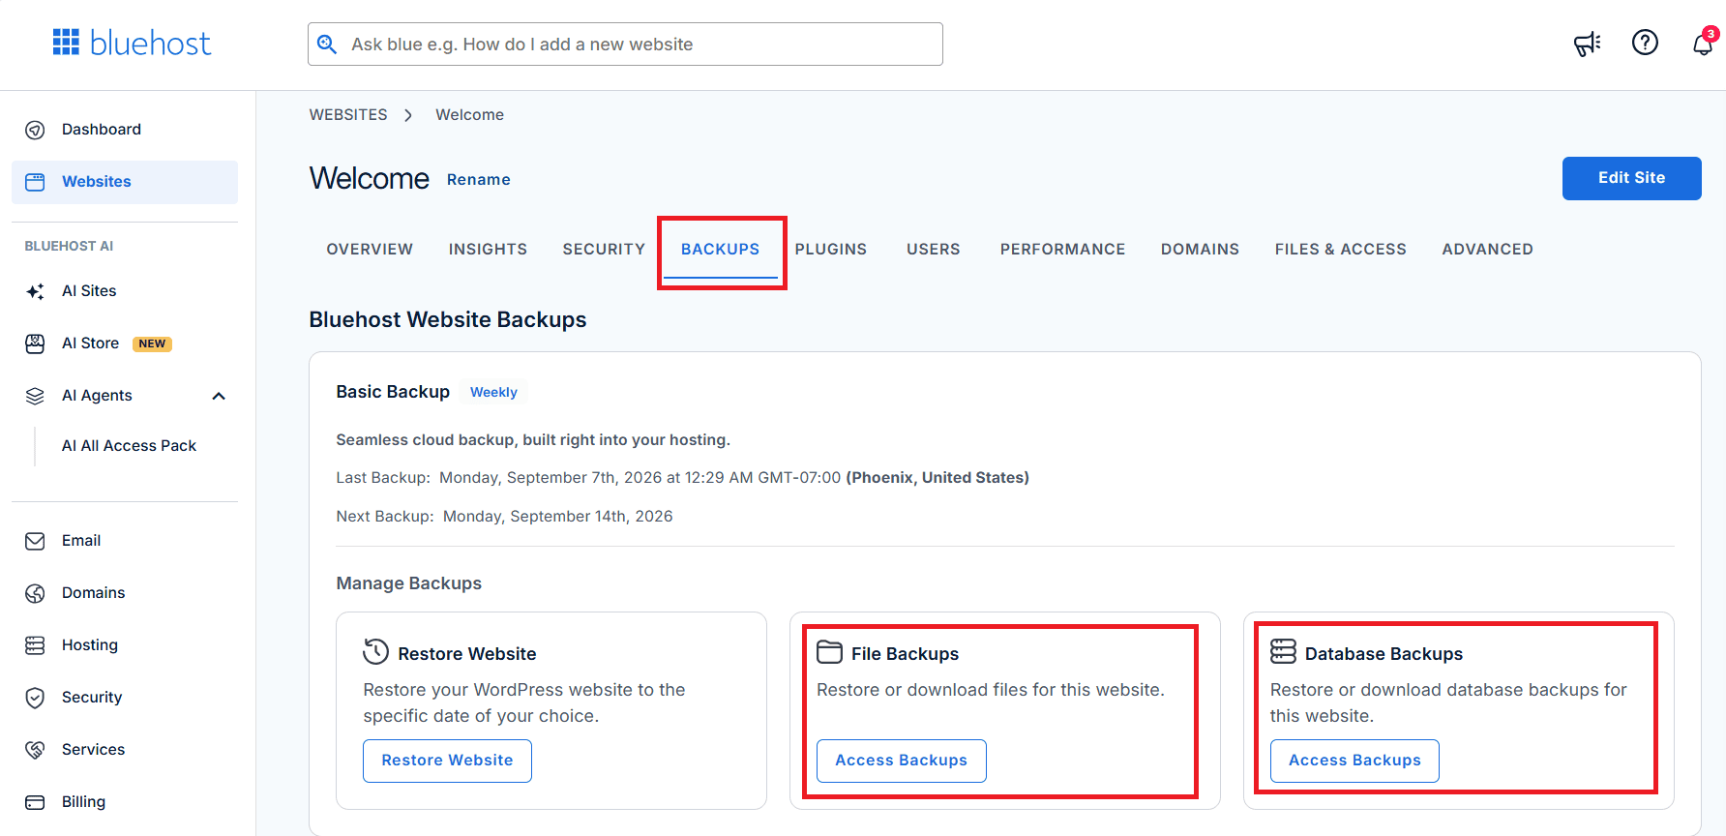The height and width of the screenshot is (836, 1726).
Task: Collapse the AI Agents section chevron
Action: 219,396
